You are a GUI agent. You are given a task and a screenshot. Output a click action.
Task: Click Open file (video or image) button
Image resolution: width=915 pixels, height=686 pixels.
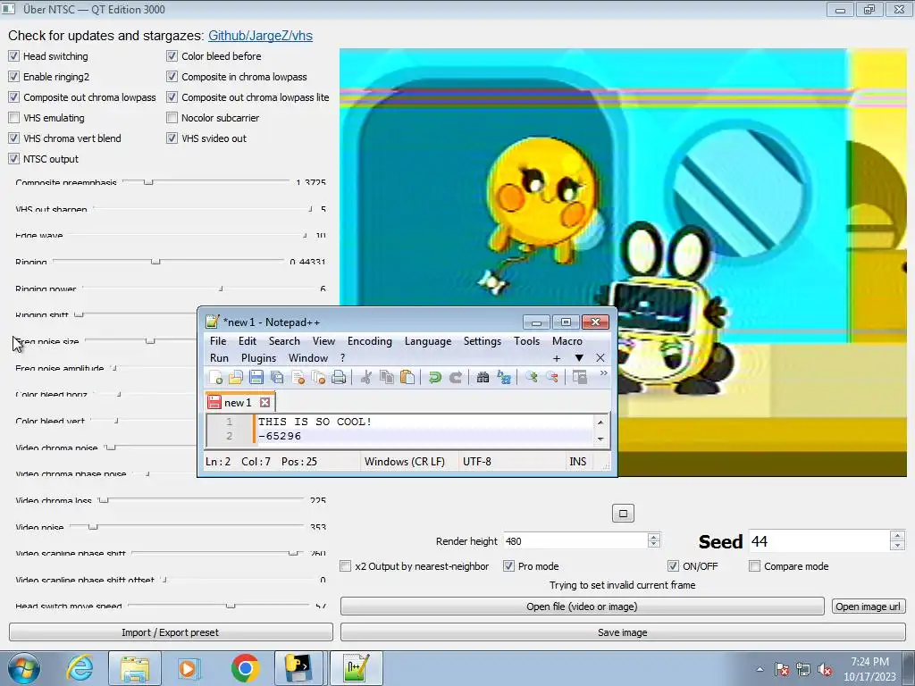coord(582,607)
